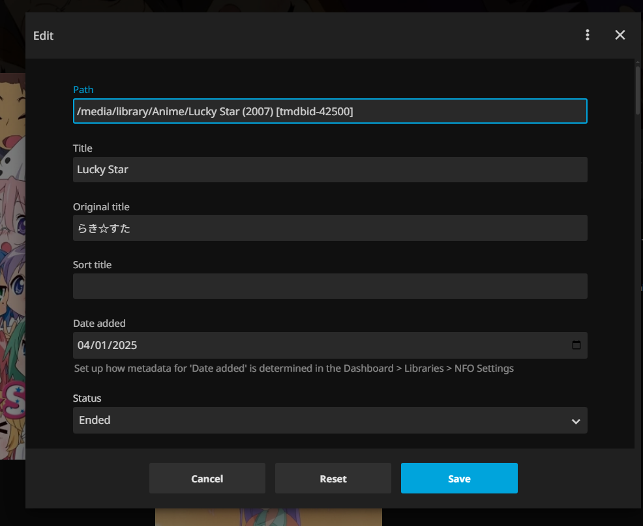Click the anime poster artwork behind dialog

(x=12, y=260)
